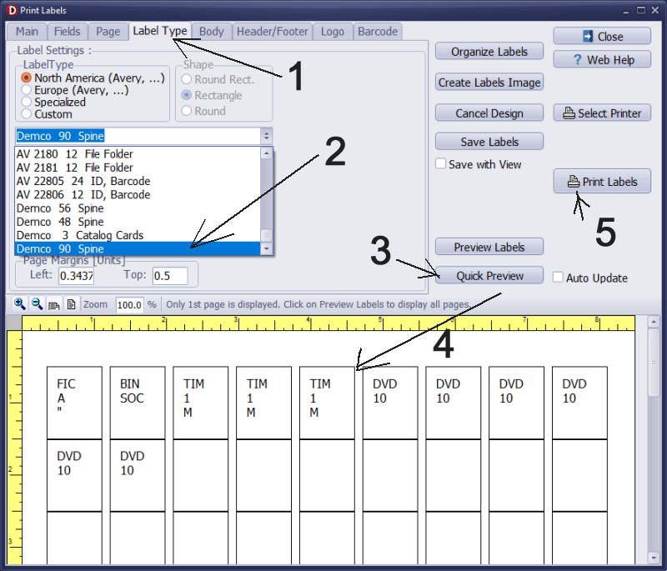Click label list scrollbar thumb
Screen dimensions: 667x571
[266, 235]
